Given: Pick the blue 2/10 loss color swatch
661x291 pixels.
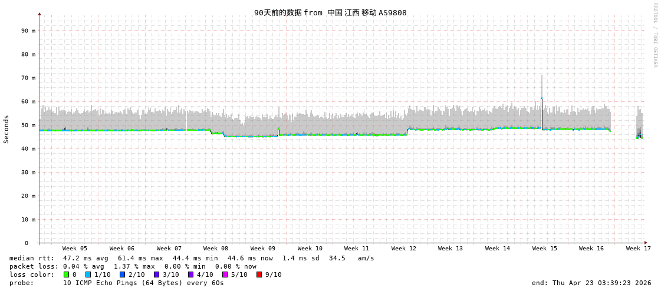Looking at the screenshot, I should pyautogui.click(x=122, y=275).
